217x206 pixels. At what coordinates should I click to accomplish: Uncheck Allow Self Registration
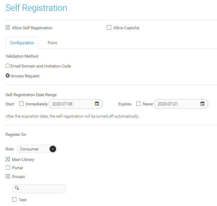[8, 27]
